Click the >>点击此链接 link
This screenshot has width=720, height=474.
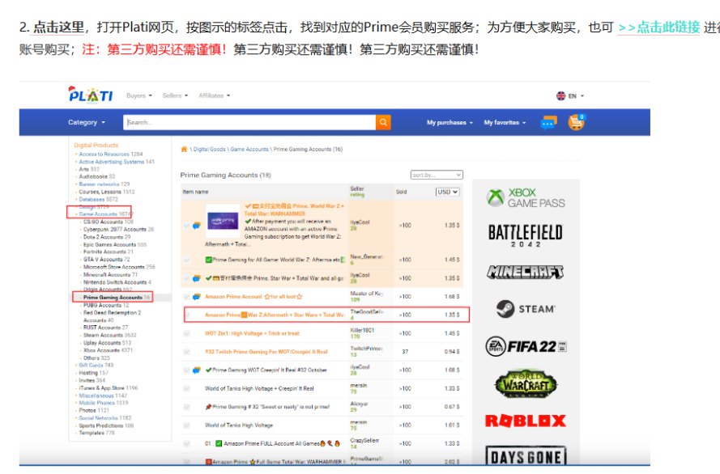659,28
